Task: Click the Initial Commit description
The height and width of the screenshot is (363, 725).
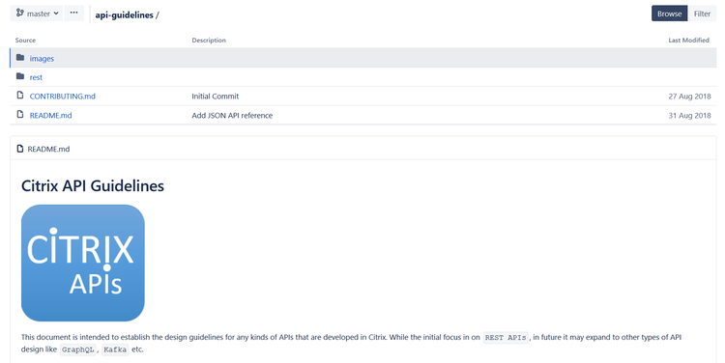Action: [215, 97]
